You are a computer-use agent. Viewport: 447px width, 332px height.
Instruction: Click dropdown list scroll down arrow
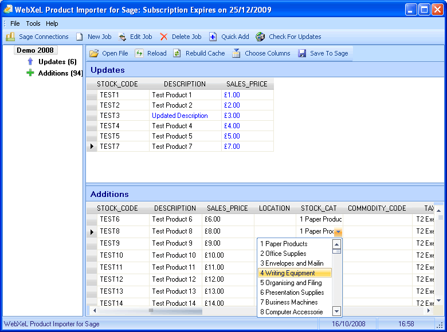[x=336, y=311]
